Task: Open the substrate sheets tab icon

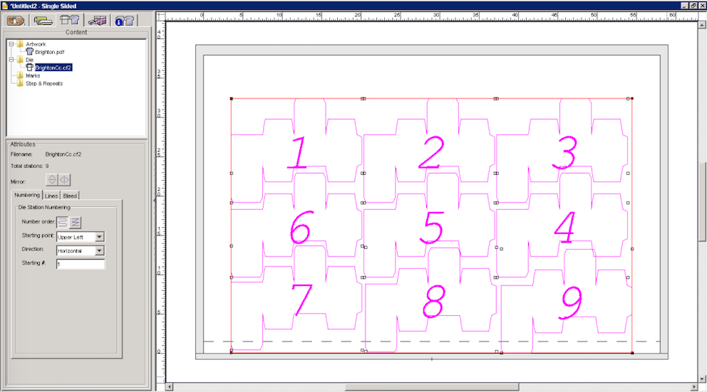Action: click(42, 21)
